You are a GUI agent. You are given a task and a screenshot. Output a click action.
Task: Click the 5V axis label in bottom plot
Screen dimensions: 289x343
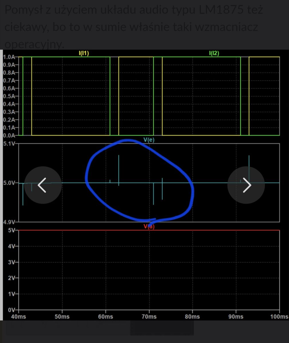[11, 230]
